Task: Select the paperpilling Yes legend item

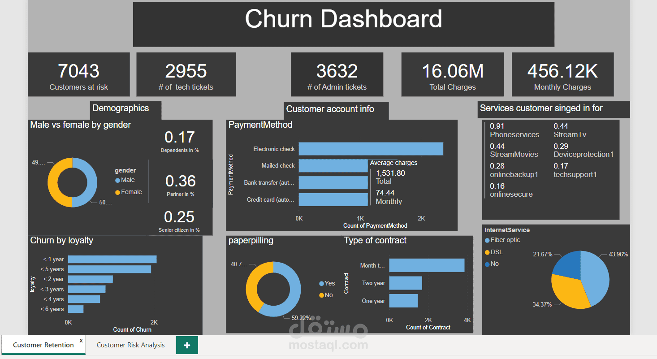Action: click(327, 283)
